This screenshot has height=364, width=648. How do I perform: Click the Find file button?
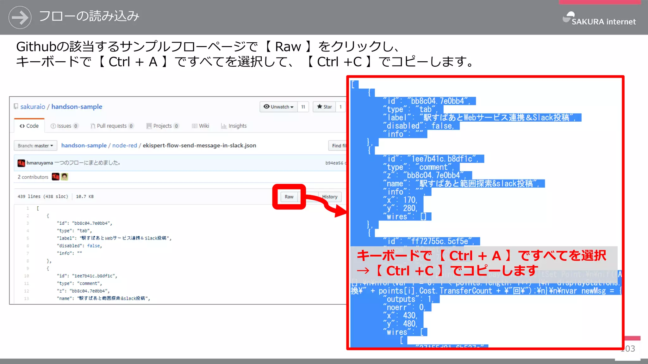(338, 146)
